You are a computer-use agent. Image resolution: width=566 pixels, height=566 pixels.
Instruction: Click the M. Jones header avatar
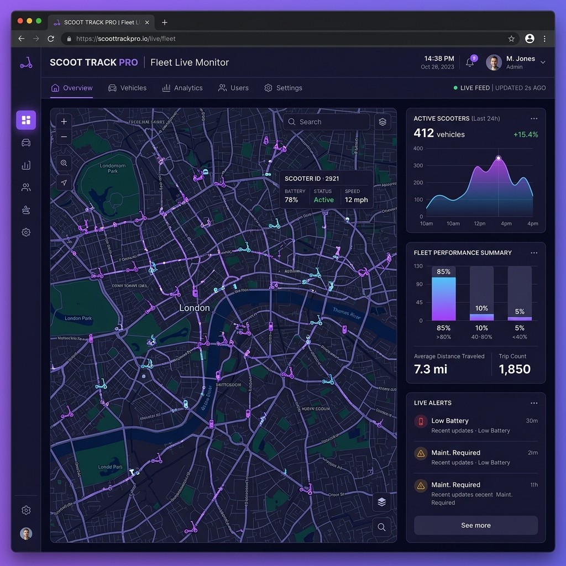point(494,62)
